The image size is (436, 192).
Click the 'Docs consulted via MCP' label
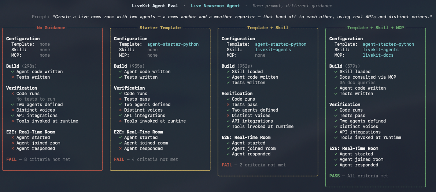pyautogui.click(x=367, y=77)
